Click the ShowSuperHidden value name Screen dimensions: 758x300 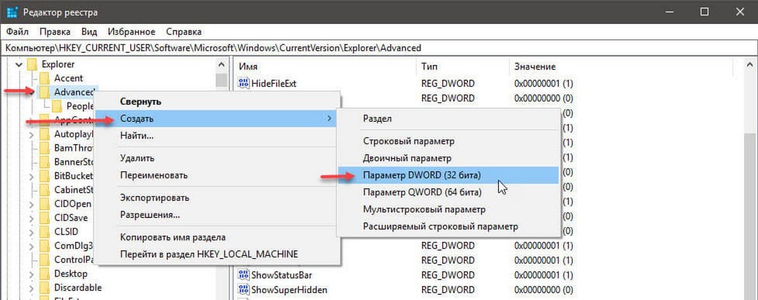(289, 290)
